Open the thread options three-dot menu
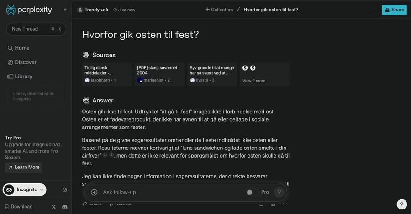411x214 pixels. [374, 10]
